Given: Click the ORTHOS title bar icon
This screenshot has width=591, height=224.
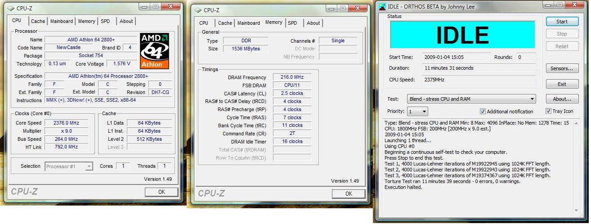Looking at the screenshot, I should pos(382,7).
